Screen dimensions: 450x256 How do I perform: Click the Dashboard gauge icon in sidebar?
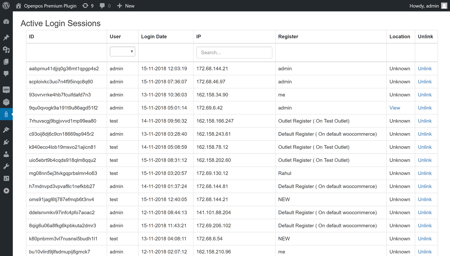(6, 22)
